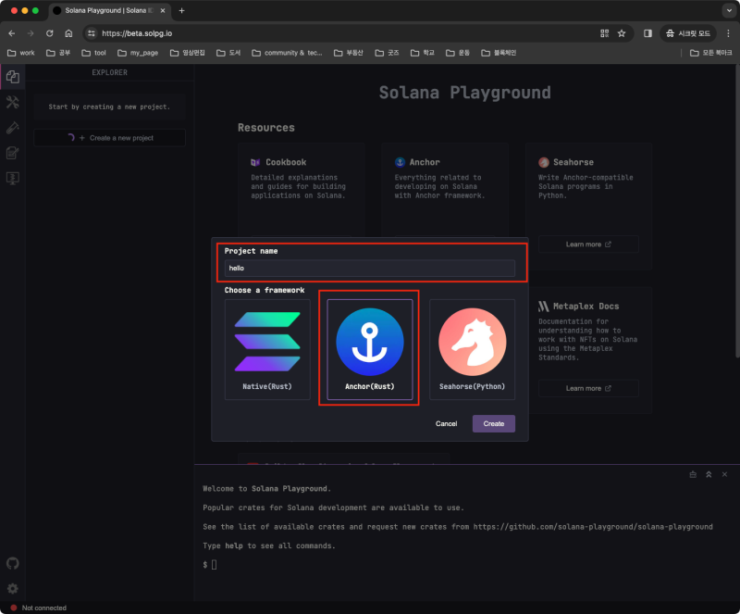Toggle the browser side panel icon

tap(648, 33)
